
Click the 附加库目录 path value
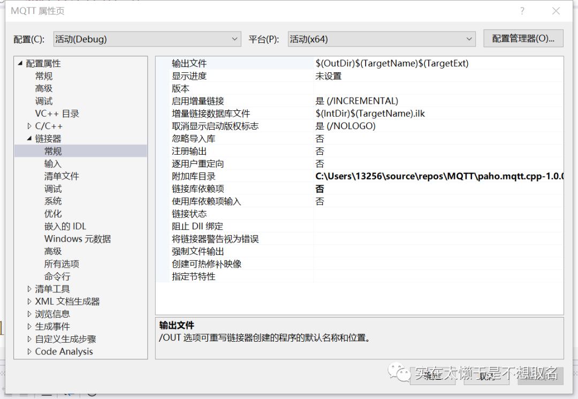(x=439, y=177)
